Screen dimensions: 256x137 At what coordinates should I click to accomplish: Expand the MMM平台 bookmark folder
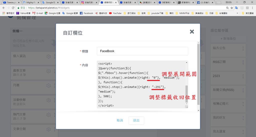(182, 13)
